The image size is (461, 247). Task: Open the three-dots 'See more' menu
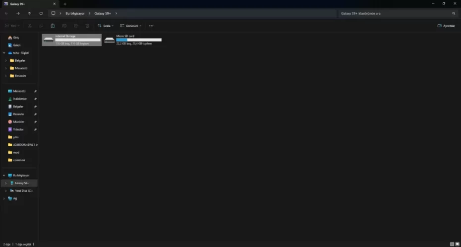click(x=151, y=26)
